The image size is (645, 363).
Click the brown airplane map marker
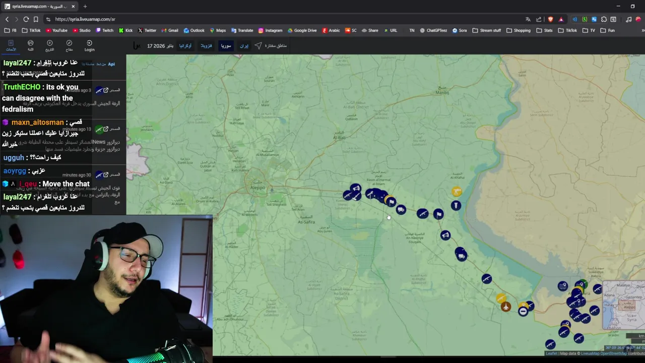(505, 307)
